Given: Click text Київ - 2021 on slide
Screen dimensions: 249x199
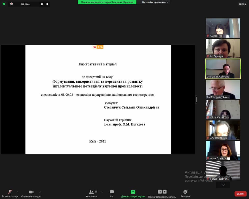Looking at the screenshot, I should (98, 141).
